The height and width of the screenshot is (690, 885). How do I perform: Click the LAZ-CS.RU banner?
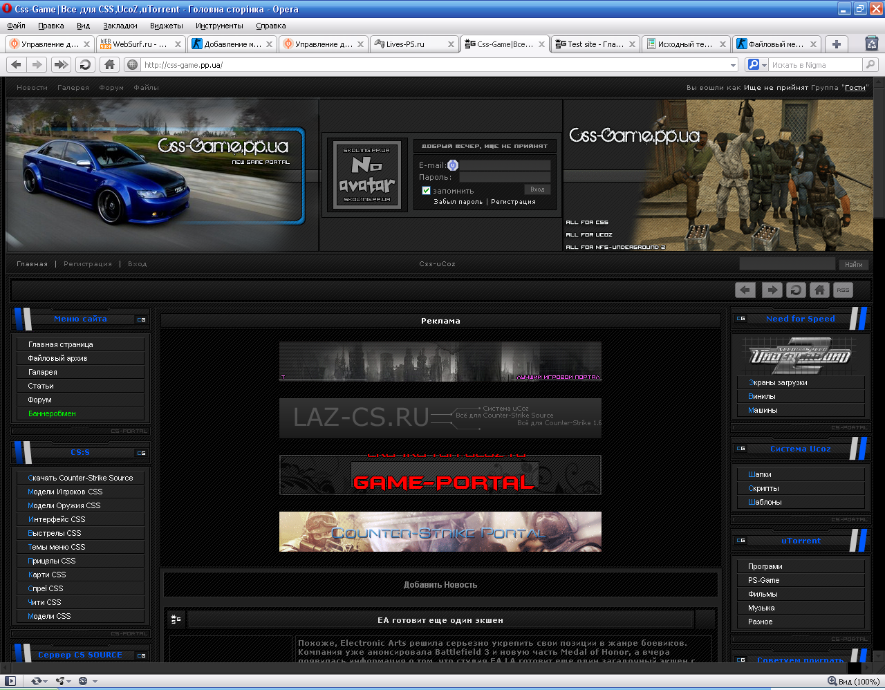click(x=440, y=418)
